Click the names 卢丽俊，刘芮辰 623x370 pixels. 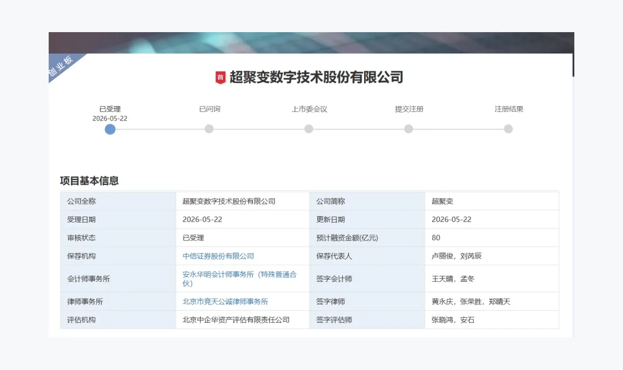tap(457, 256)
